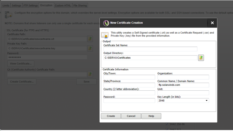Focus the Certificate Set Name field

(150, 49)
